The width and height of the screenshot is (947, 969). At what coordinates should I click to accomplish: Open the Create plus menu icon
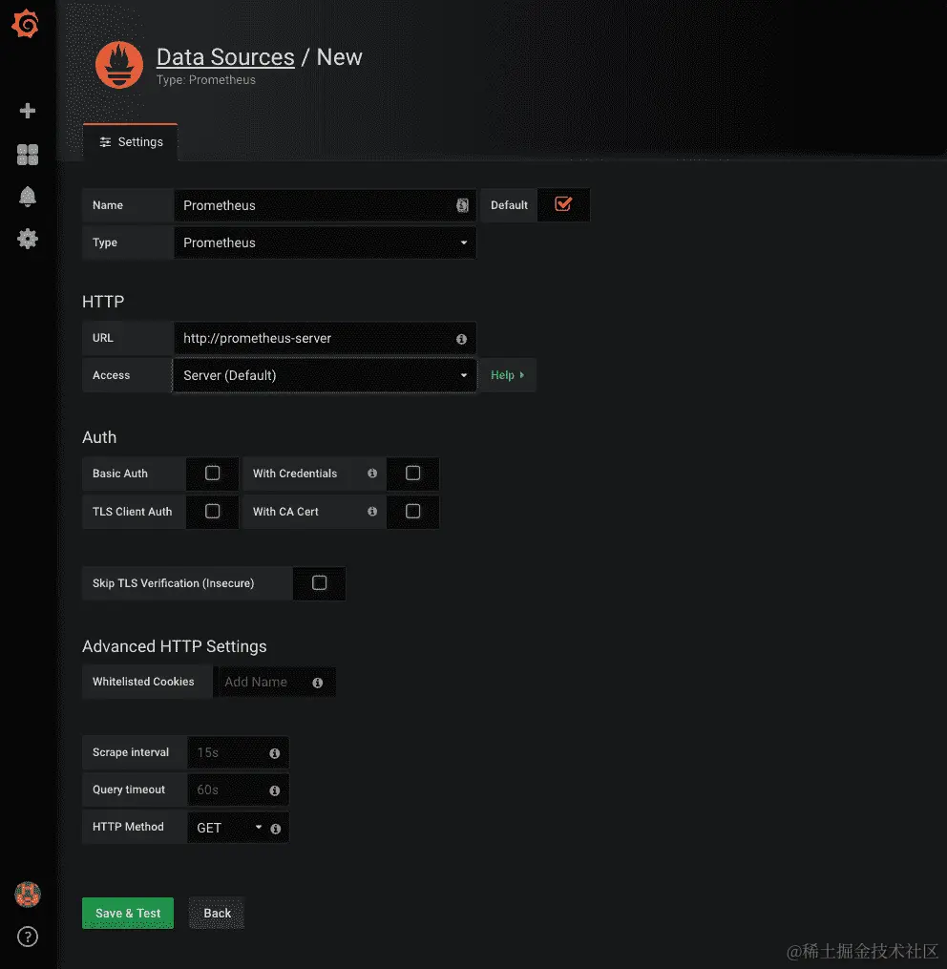[x=27, y=111]
